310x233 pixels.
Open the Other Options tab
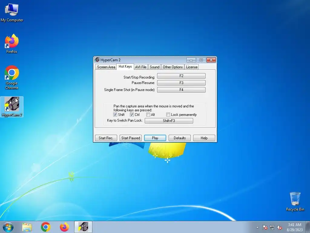pos(173,67)
